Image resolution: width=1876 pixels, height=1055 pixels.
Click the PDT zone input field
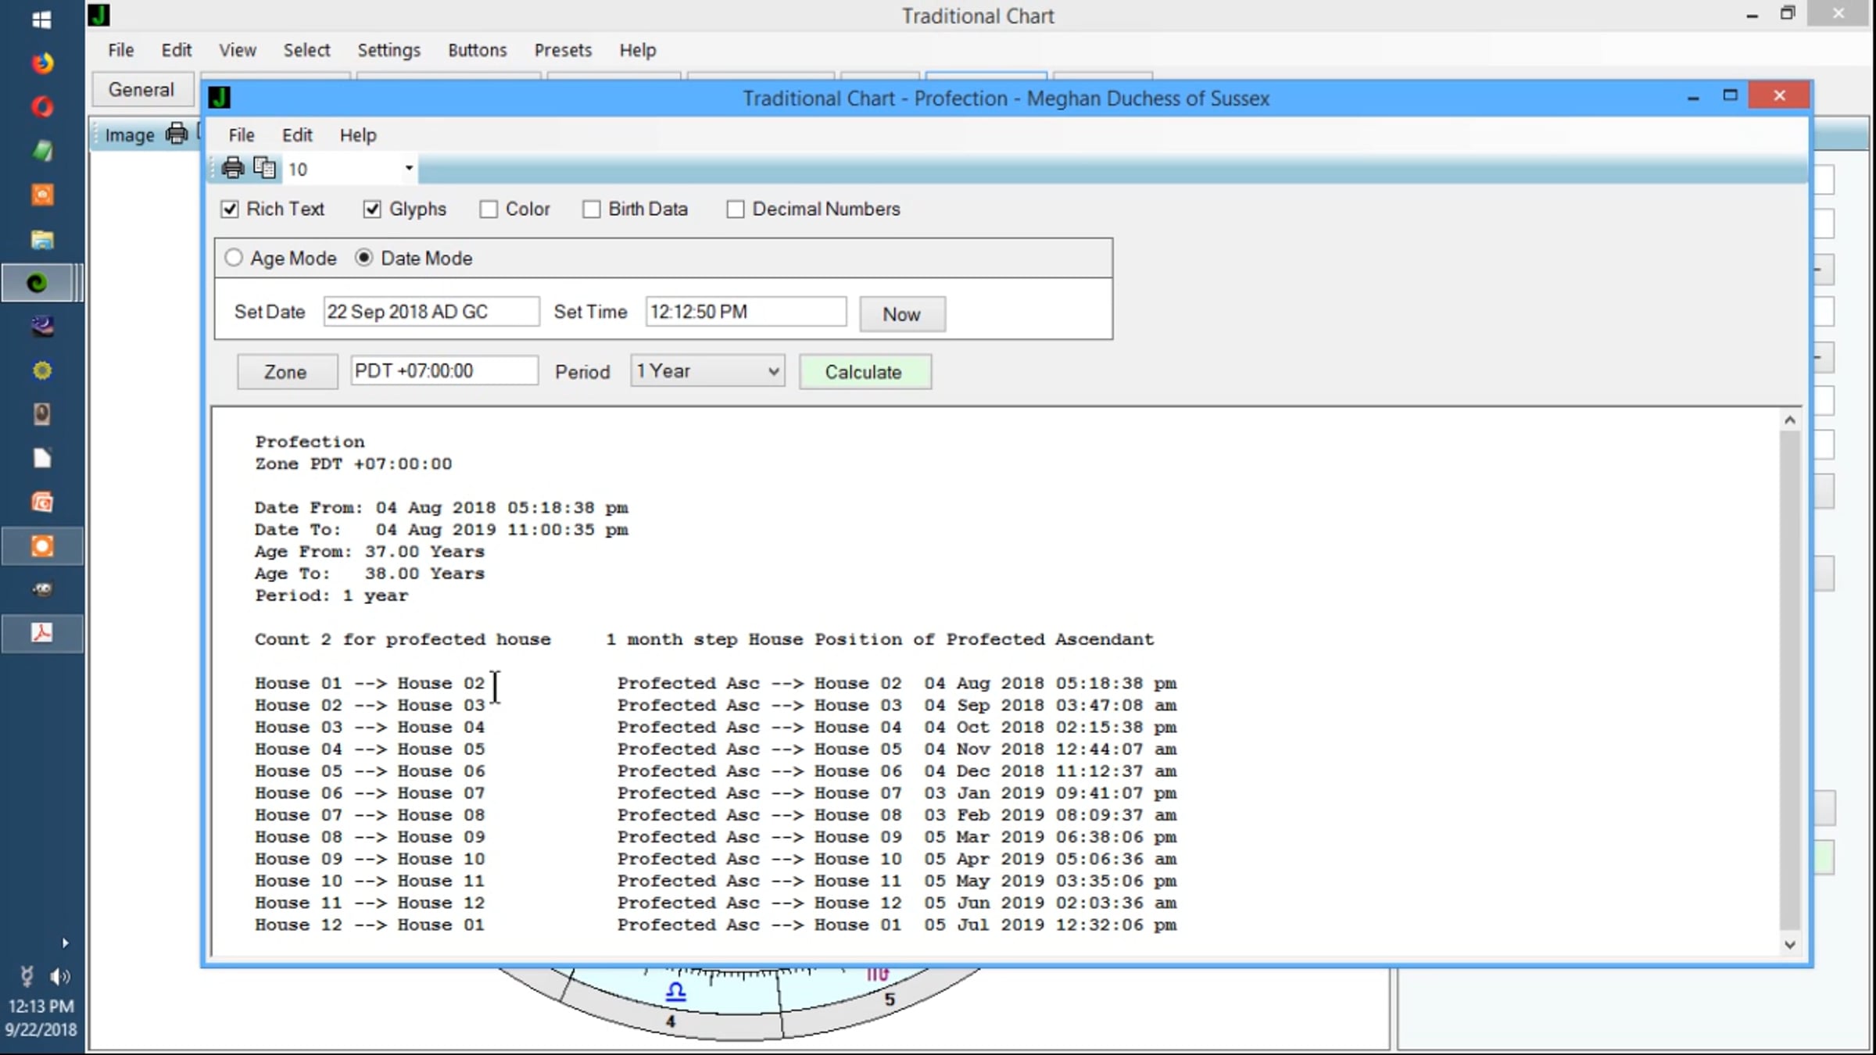click(x=444, y=370)
